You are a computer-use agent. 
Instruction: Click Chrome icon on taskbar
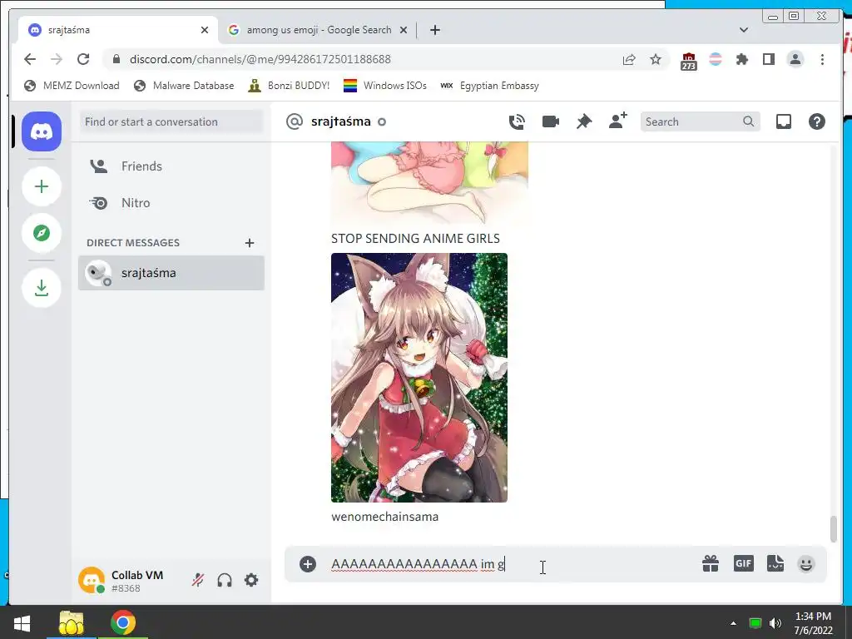(123, 622)
